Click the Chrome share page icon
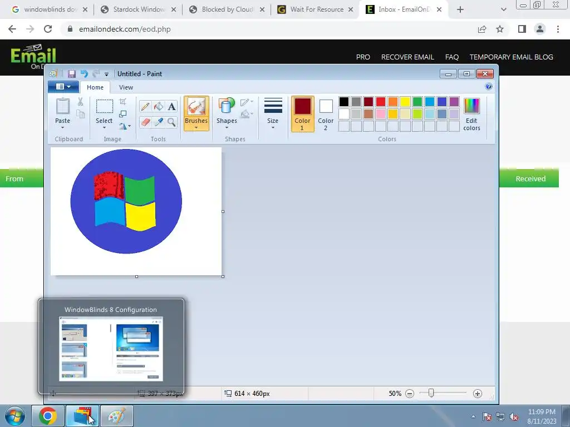This screenshot has height=427, width=570. click(x=482, y=29)
